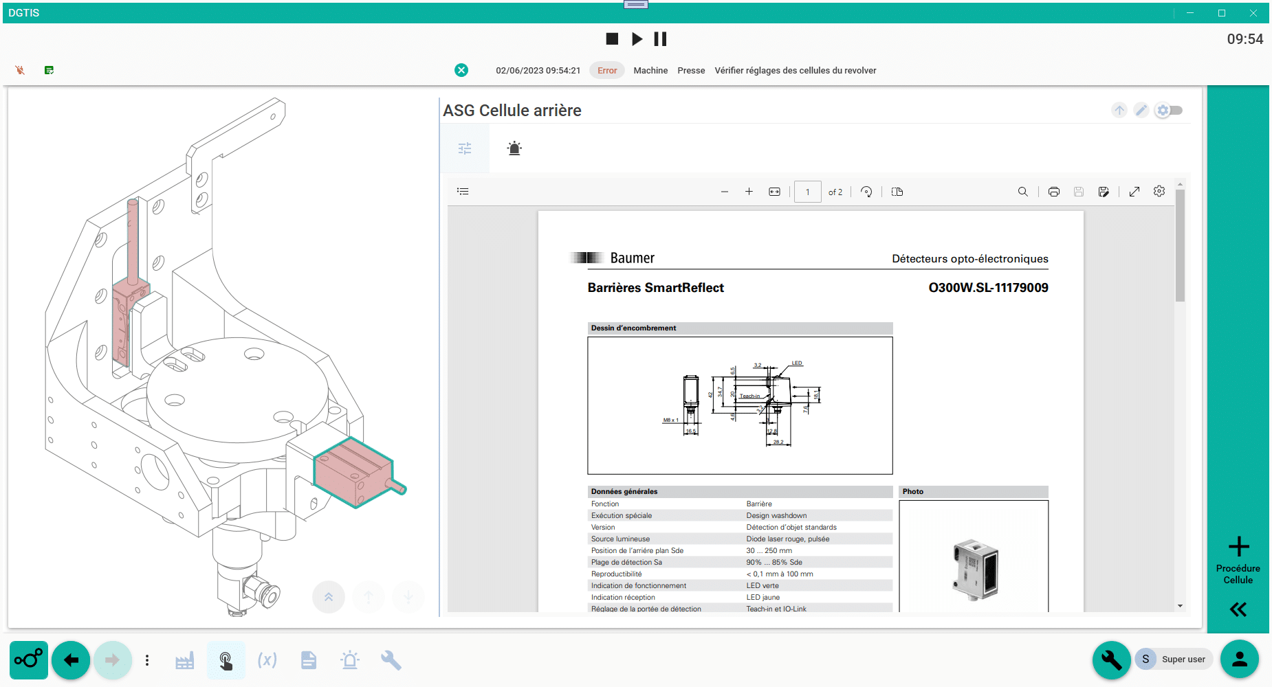Click the double up chevron in 3D view
This screenshot has height=687, width=1272.
tap(329, 597)
